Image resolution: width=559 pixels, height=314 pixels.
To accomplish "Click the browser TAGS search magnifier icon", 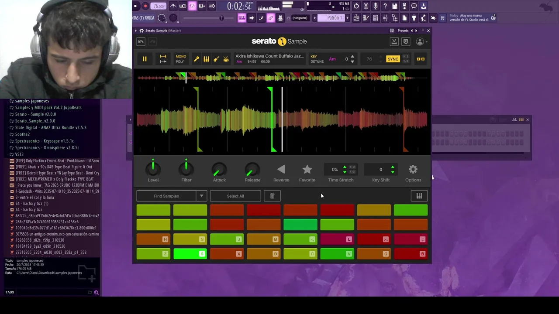I will (x=96, y=293).
